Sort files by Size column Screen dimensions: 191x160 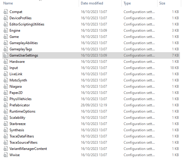point(162,3)
